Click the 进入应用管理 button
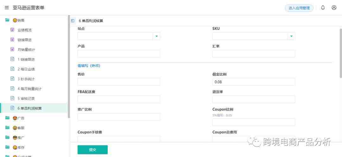Screen dimensions: 342x157 [299, 8]
